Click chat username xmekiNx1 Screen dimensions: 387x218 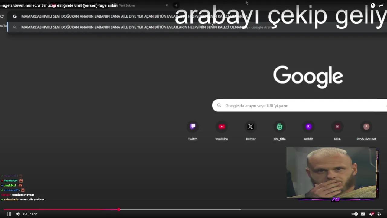(10, 185)
